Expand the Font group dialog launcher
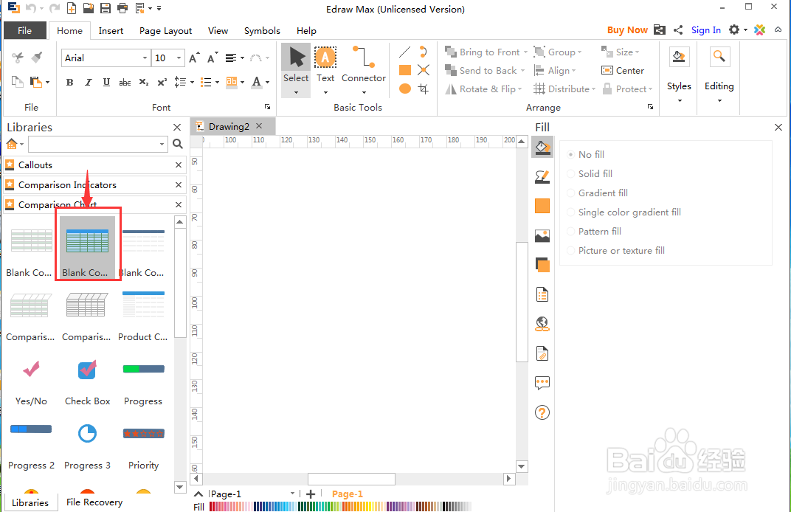The image size is (791, 512). click(x=267, y=107)
